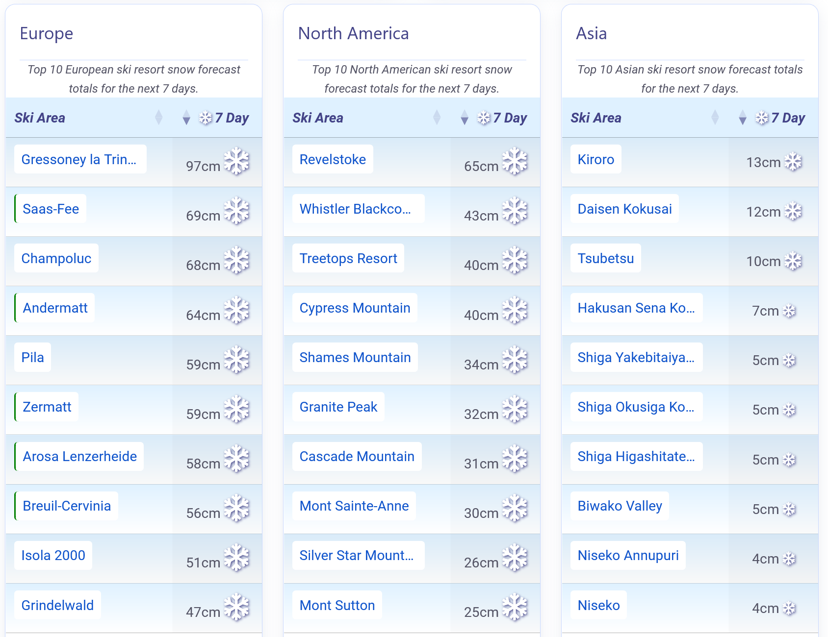Sort Europe table by Ski Area column
The width and height of the screenshot is (828, 637).
158,118
